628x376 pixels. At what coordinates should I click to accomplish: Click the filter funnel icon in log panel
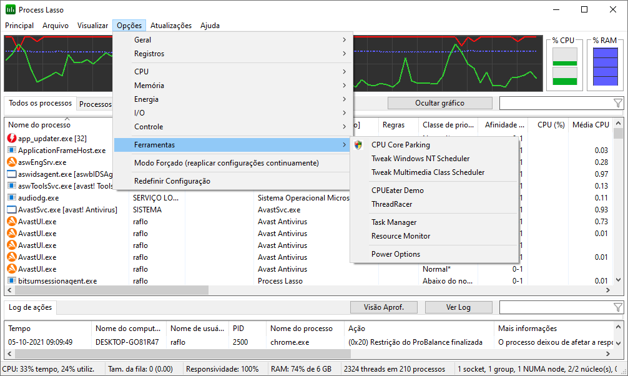tap(617, 307)
